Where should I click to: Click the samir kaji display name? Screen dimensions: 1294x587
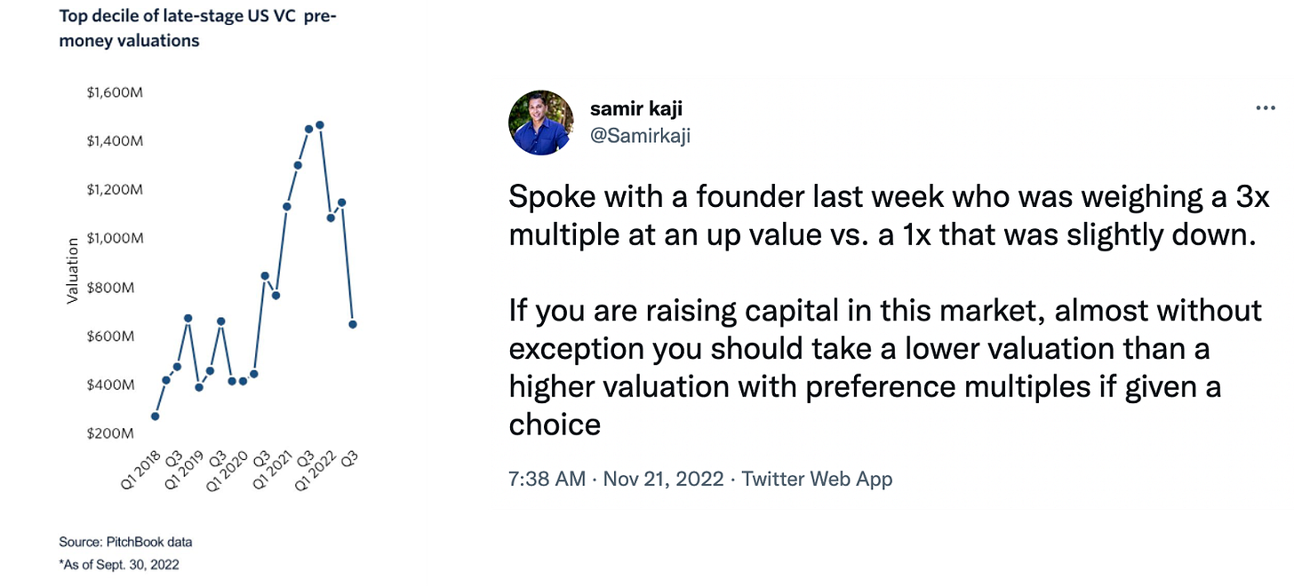point(636,108)
